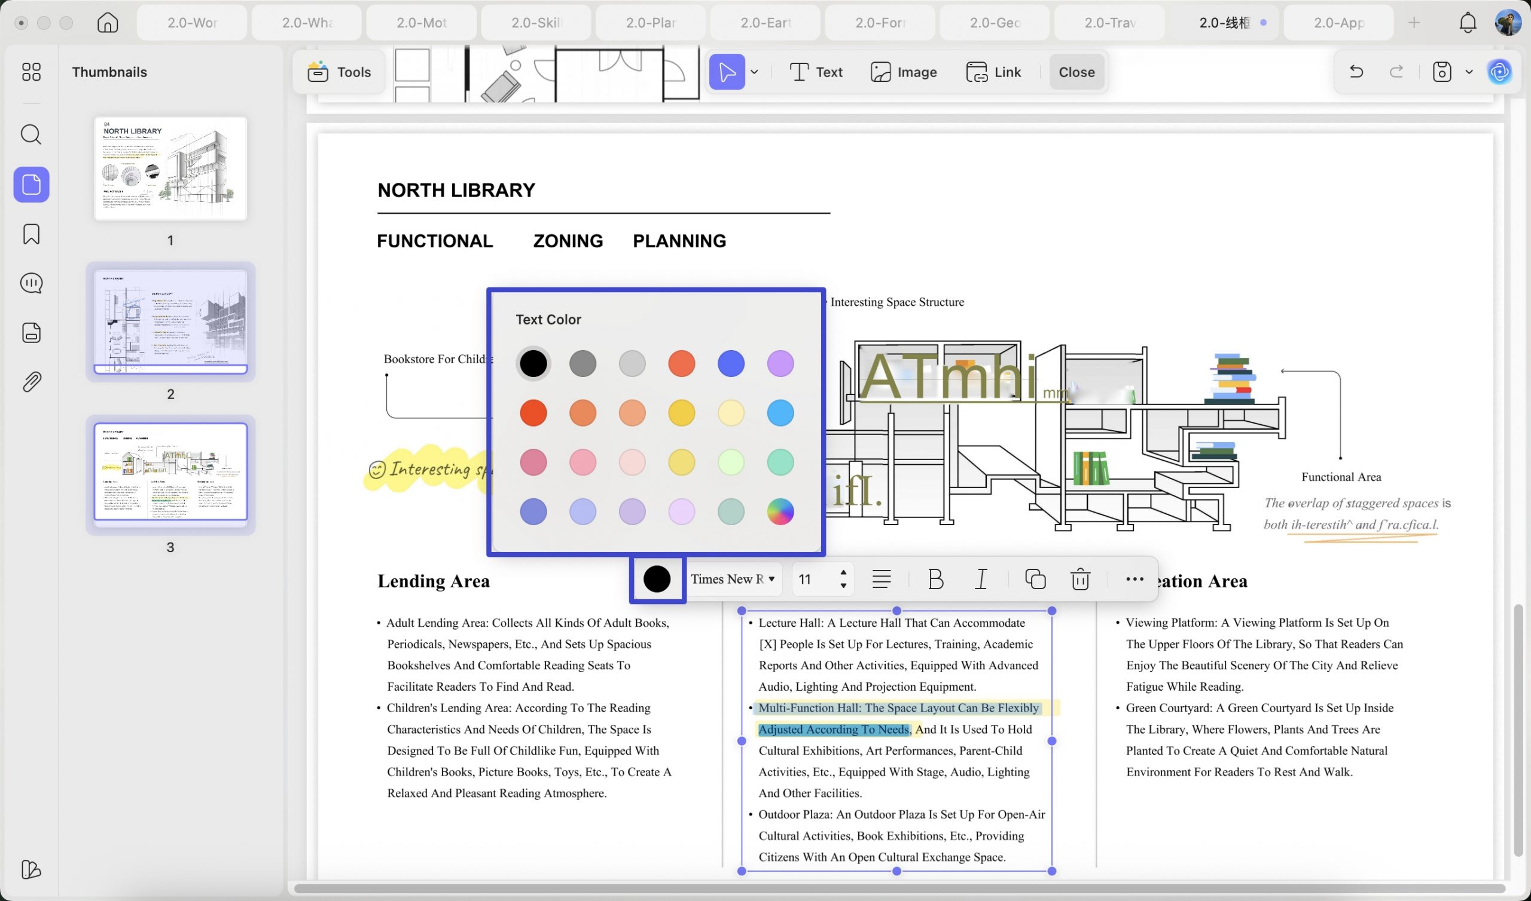The image size is (1531, 901).
Task: Choose the black text color swatch
Action: click(533, 364)
